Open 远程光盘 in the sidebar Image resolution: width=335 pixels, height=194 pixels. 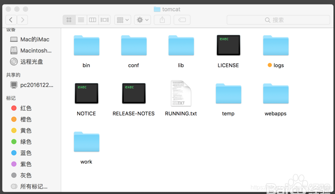(x=27, y=62)
